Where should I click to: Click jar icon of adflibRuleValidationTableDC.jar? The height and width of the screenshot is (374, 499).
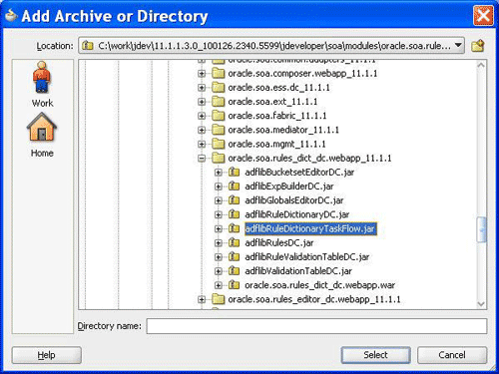234,257
